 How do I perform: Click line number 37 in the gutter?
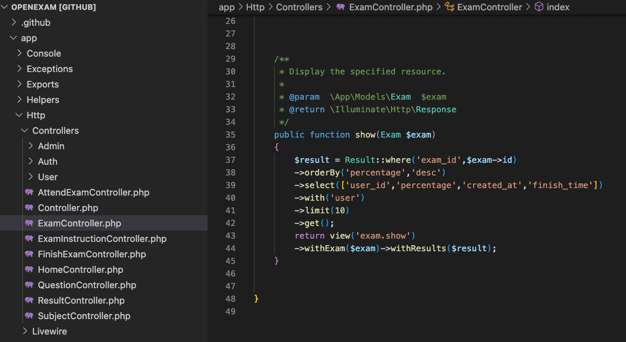click(230, 160)
